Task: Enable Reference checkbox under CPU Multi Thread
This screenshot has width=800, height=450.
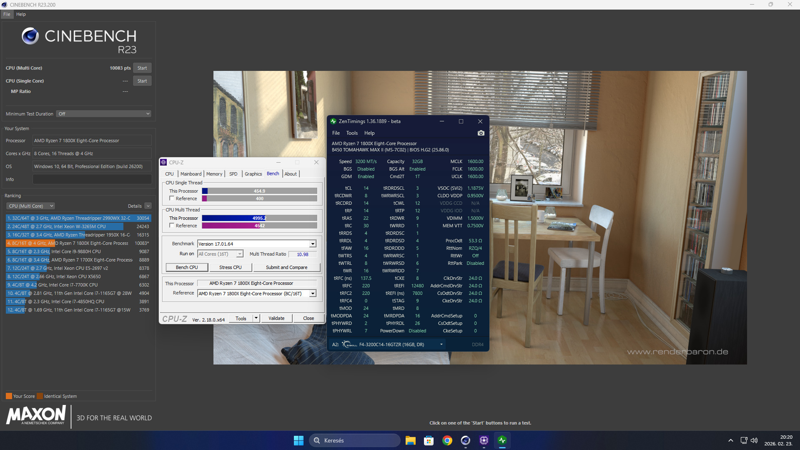Action: point(172,226)
